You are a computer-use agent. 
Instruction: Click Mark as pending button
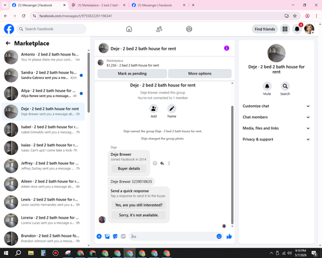[x=132, y=74]
